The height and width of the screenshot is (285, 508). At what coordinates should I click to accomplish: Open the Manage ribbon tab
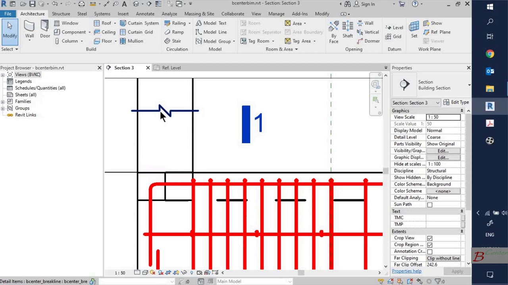click(x=276, y=14)
